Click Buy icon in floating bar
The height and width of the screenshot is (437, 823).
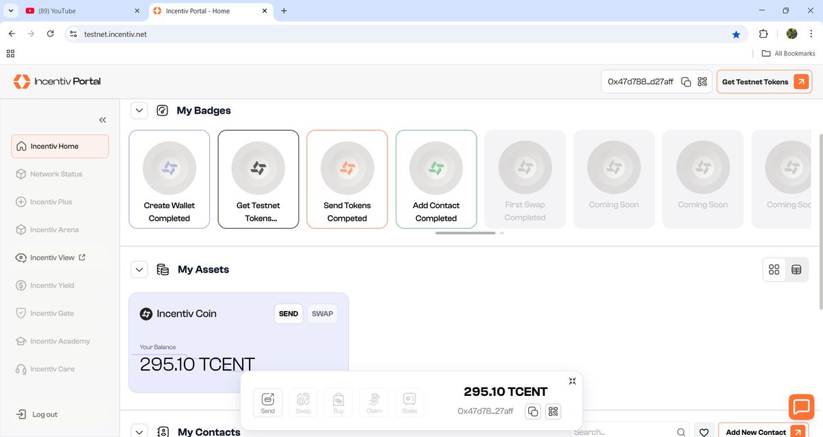(x=338, y=403)
